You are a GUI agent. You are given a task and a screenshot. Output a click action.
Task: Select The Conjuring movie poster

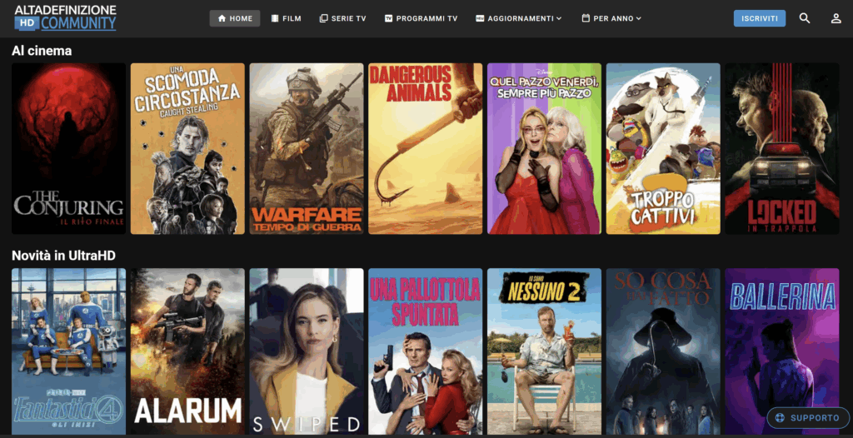tap(68, 148)
